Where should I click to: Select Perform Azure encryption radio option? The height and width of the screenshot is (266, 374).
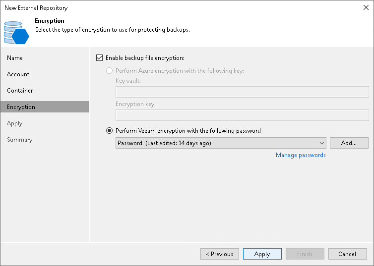click(110, 71)
